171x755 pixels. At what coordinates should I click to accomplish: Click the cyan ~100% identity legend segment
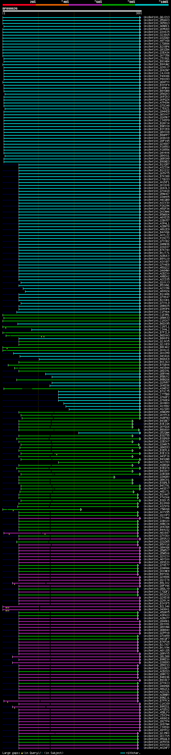point(152,5)
